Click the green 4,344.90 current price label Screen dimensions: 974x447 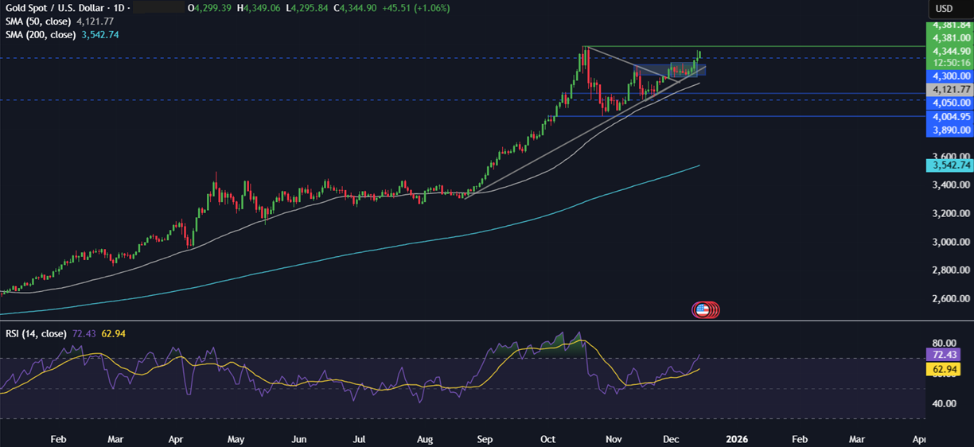point(949,51)
